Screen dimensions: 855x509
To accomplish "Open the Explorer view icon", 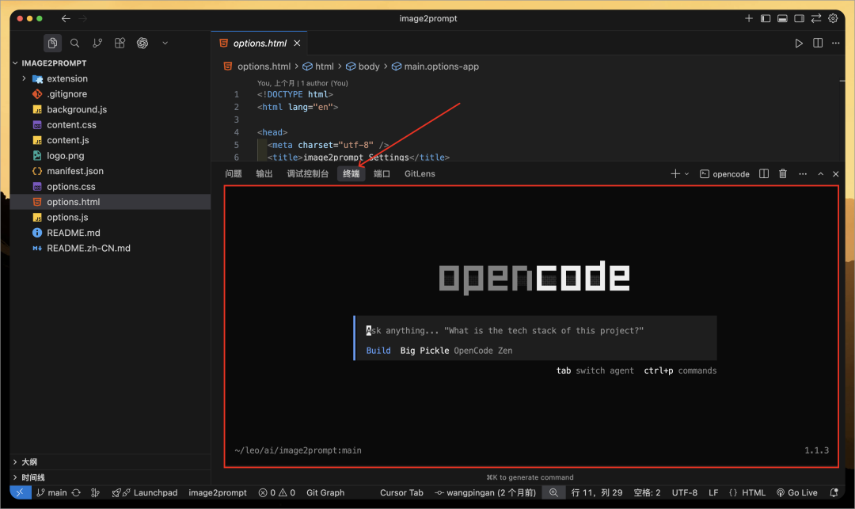I will click(x=52, y=43).
